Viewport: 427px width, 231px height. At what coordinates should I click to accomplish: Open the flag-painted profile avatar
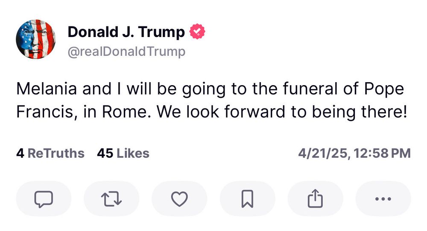click(36, 39)
